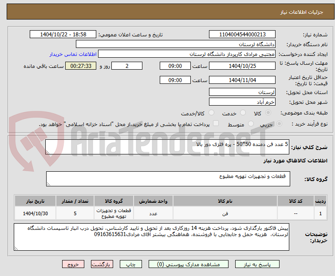Click the resize handle of the buyer notes textarea
Image resolution: width=335 pixels, height=276 pixels.
point(16,248)
